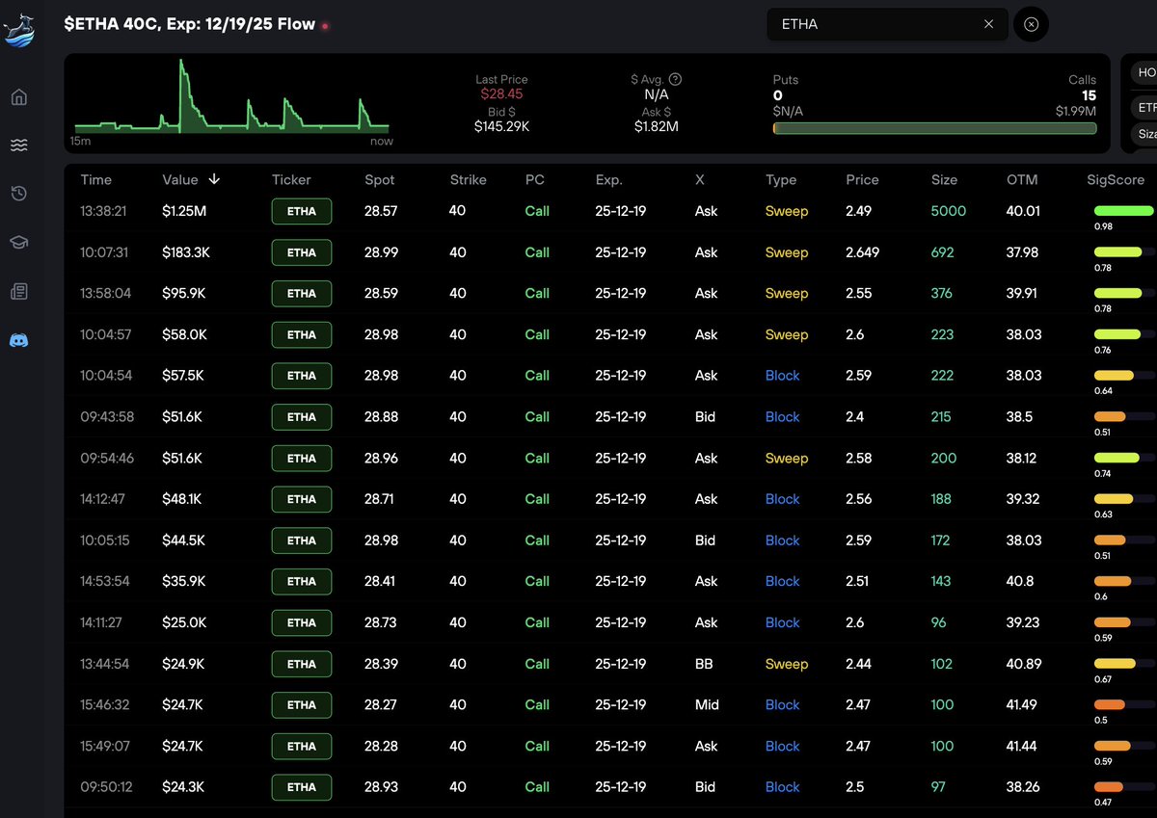Click the Strike column header

point(468,179)
